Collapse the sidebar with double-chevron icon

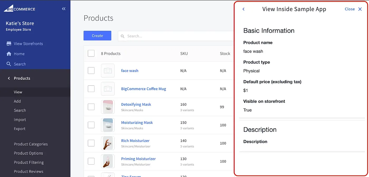click(x=64, y=9)
